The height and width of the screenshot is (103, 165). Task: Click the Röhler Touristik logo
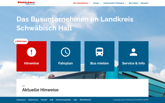tap(26, 3)
